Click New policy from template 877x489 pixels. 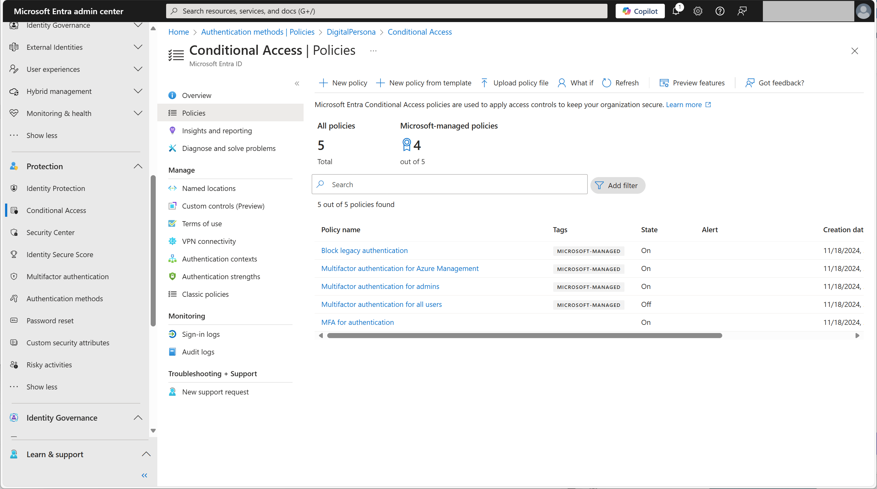pyautogui.click(x=423, y=83)
